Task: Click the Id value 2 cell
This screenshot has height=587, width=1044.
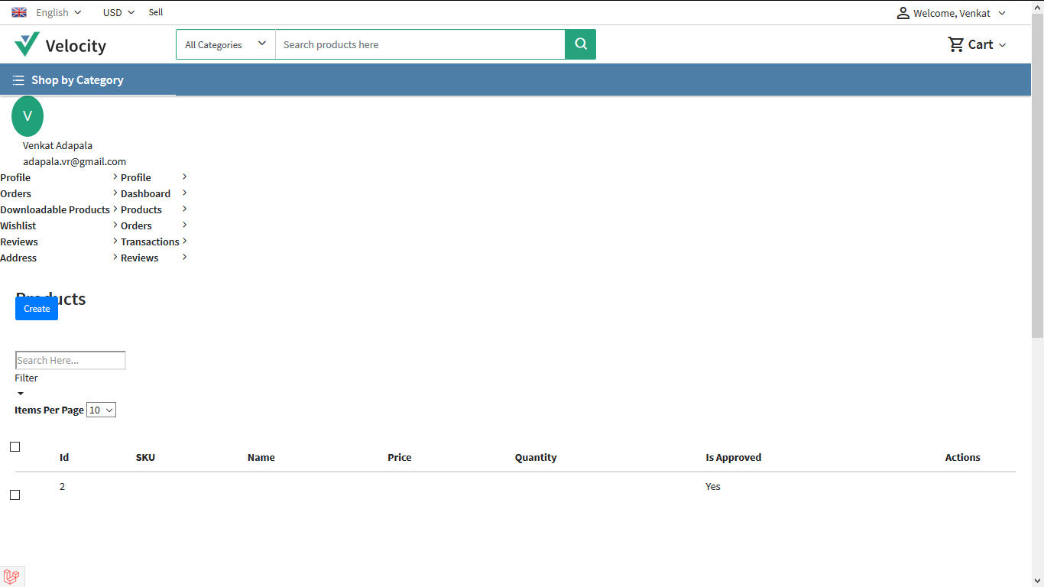Action: tap(62, 486)
